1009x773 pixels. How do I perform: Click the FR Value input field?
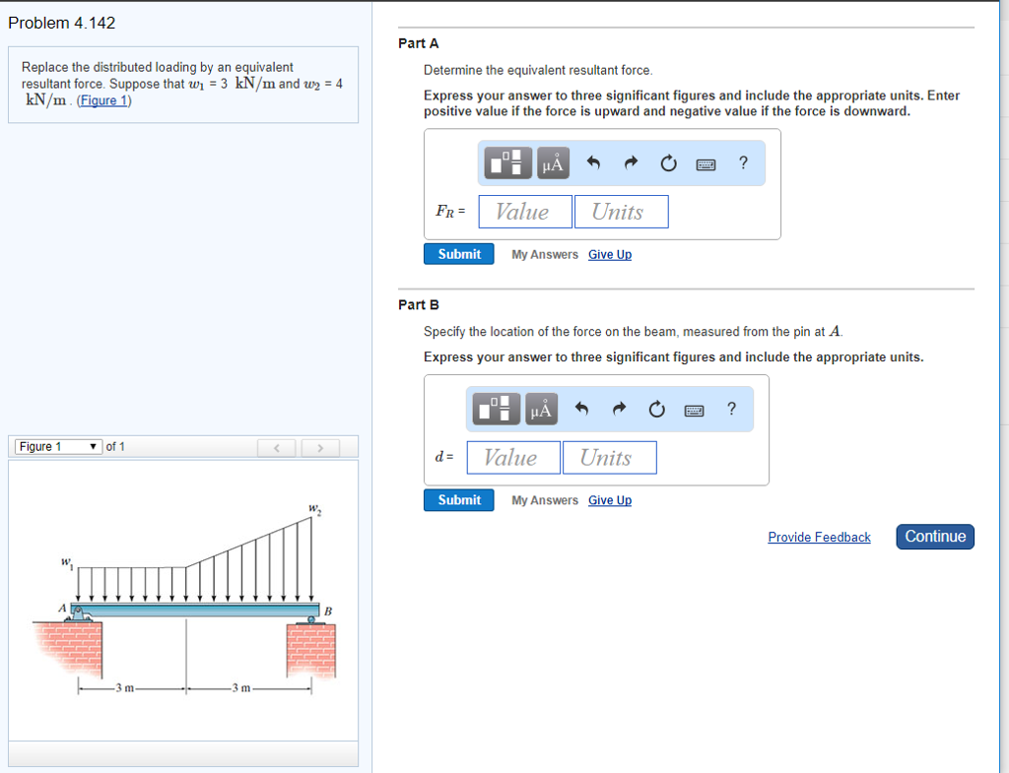click(524, 212)
